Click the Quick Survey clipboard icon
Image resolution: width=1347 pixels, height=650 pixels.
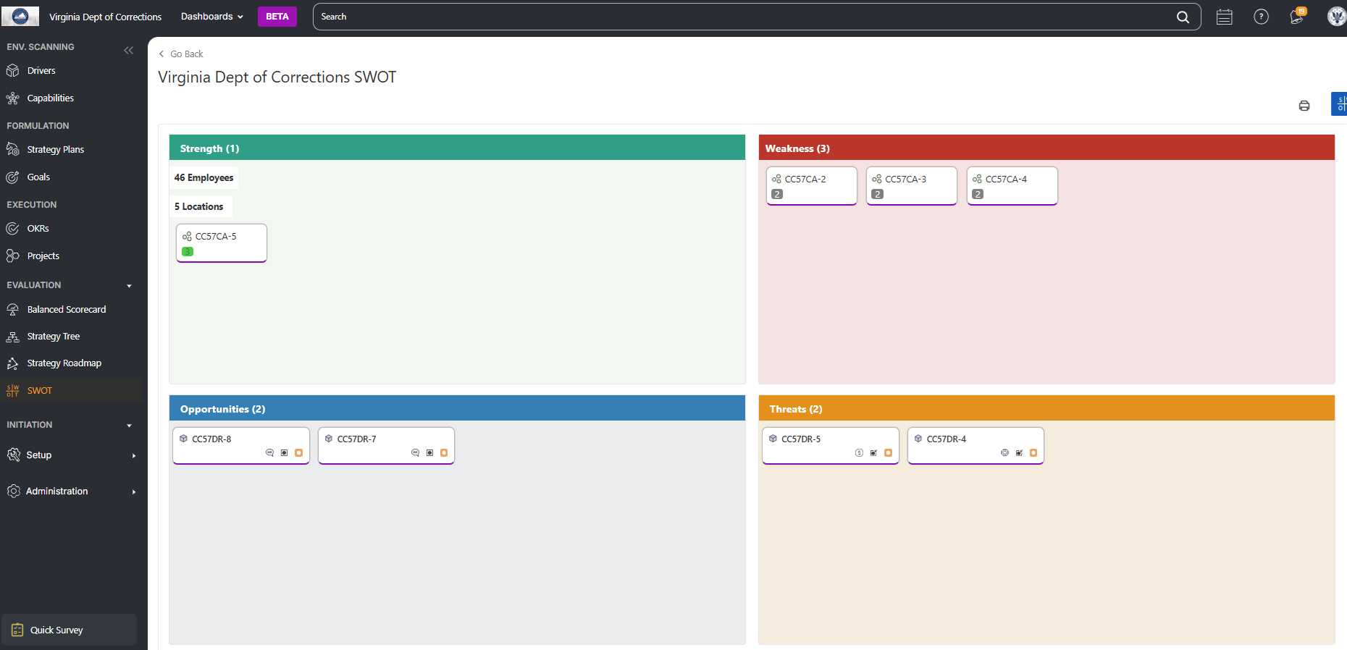point(17,630)
